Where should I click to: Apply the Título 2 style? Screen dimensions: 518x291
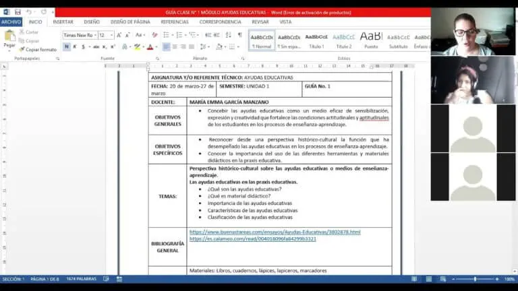point(344,41)
